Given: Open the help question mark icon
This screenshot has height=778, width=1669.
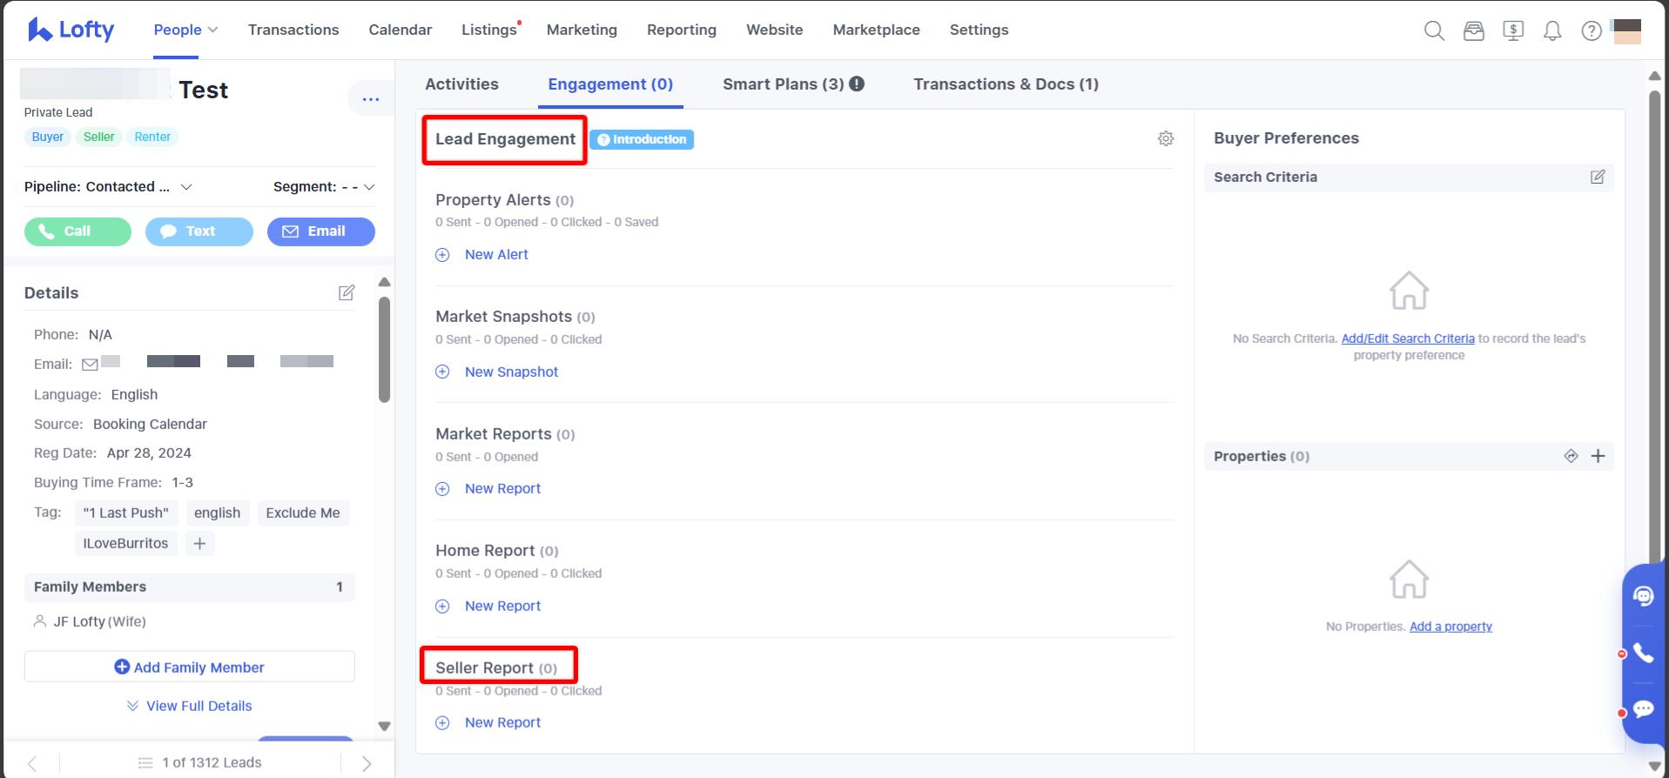Looking at the screenshot, I should tap(1591, 31).
